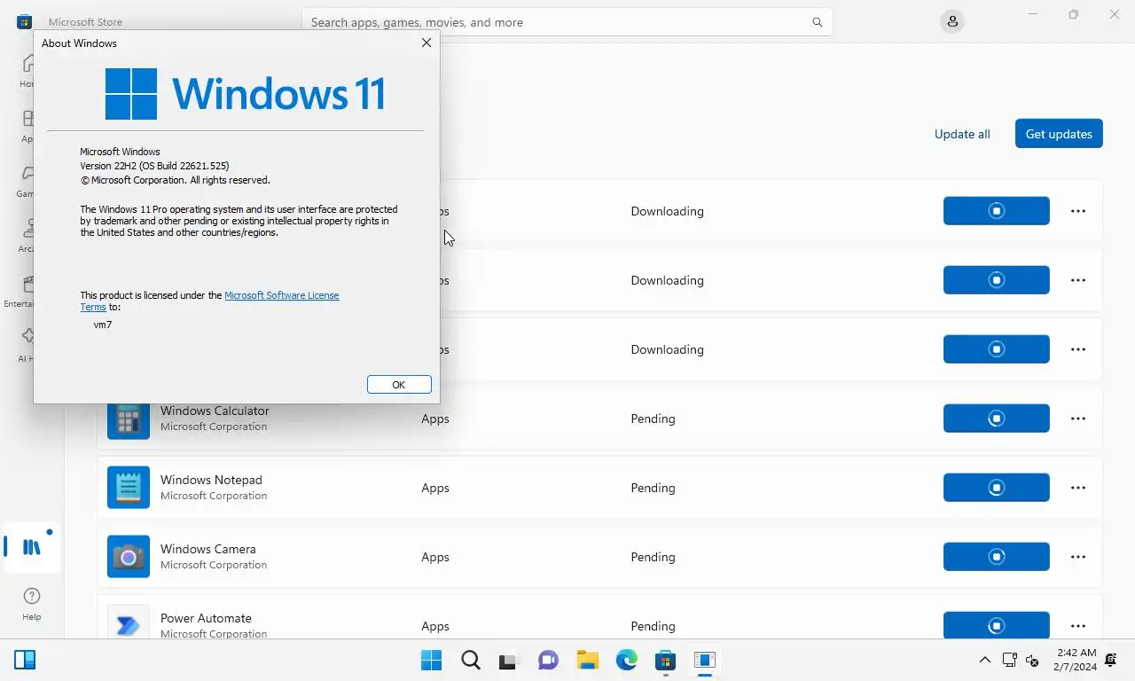Launch Microsoft Edge from taskbar

[x=627, y=660]
